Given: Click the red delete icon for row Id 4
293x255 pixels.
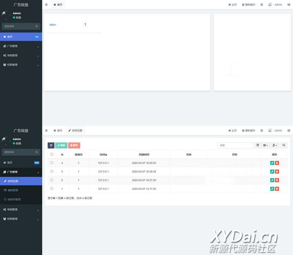Looking at the screenshot, I should click(x=277, y=163).
